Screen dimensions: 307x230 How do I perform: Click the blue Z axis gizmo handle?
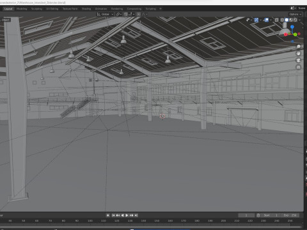click(292, 27)
